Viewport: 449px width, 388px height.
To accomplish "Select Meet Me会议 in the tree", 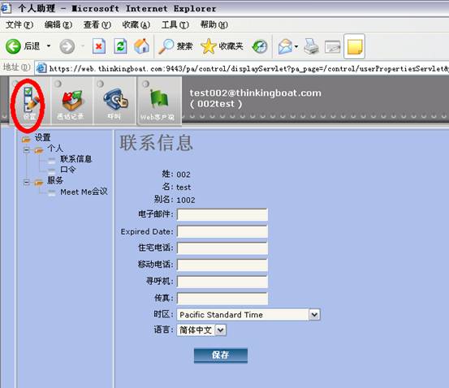I will [x=84, y=192].
